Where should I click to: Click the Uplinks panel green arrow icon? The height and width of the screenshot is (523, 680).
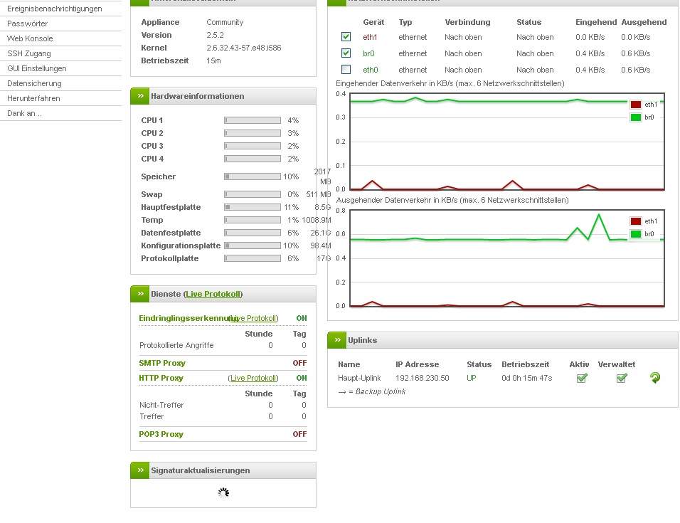coord(337,340)
